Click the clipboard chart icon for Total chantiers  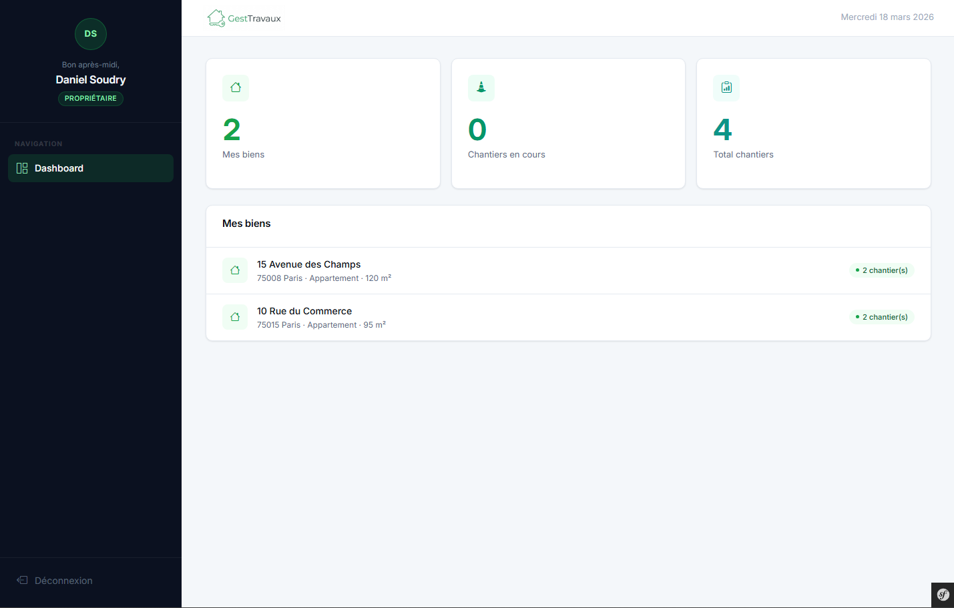(726, 88)
